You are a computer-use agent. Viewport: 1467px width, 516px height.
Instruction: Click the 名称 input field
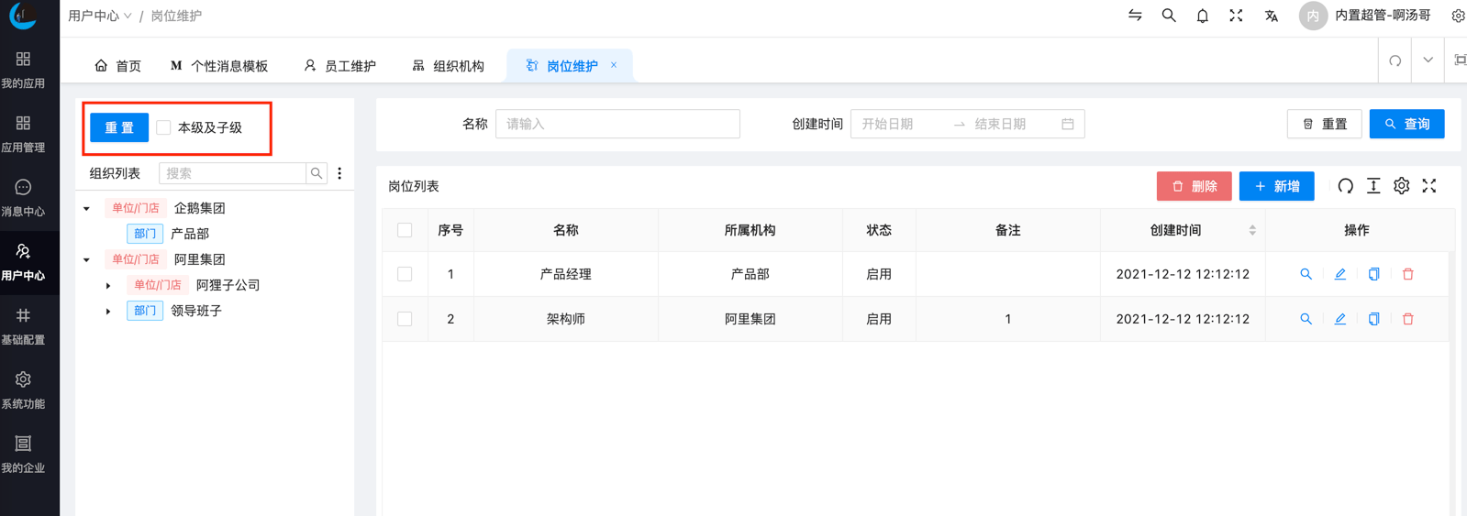point(617,124)
